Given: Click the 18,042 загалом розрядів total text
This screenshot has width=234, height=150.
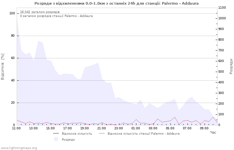Looking at the screenshot, I should point(40,12).
